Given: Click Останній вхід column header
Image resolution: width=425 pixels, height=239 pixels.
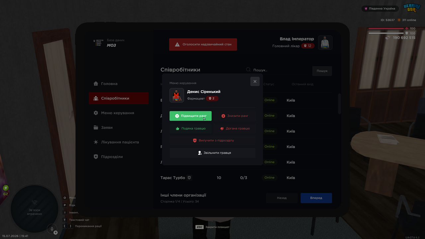Looking at the screenshot, I should [x=302, y=84].
